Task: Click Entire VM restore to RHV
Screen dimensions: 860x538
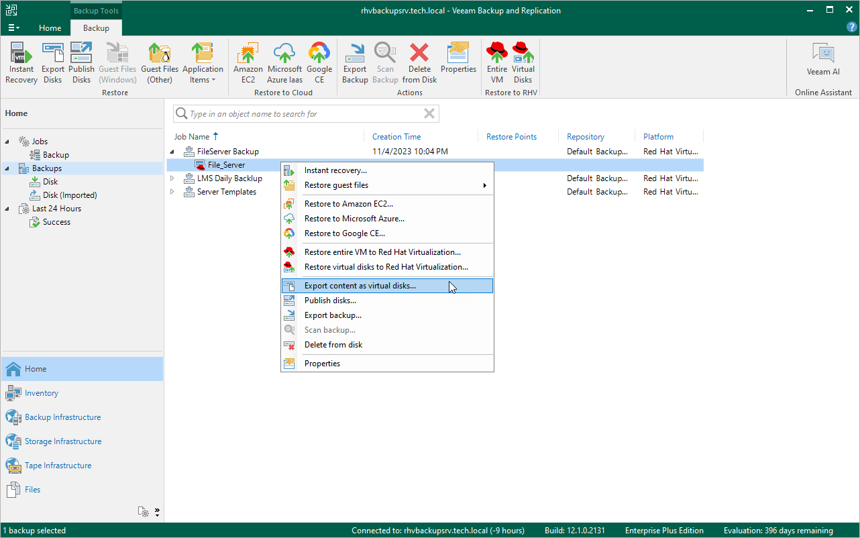Action: (497, 63)
